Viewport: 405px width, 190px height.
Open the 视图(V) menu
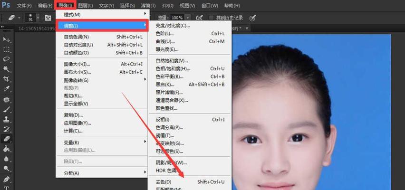[x=188, y=5]
